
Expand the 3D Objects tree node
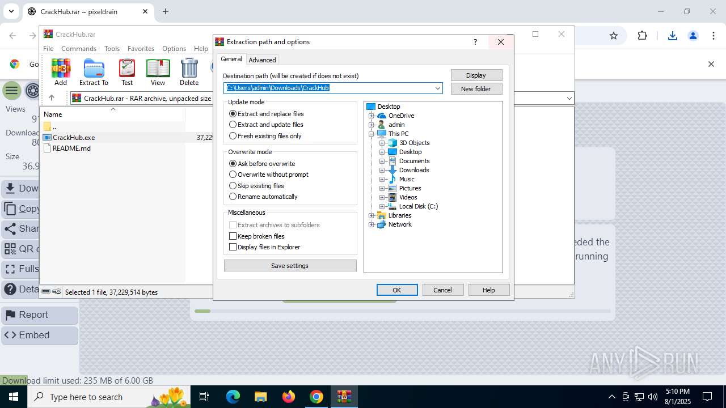(x=382, y=143)
